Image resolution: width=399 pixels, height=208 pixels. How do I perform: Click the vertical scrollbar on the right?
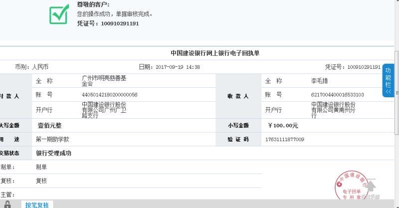point(397,93)
